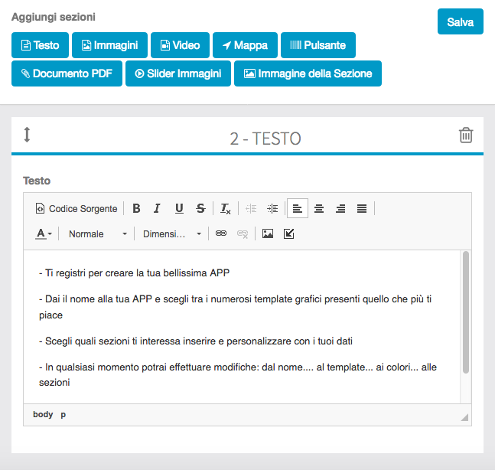
Task: Apply strikethrough formatting
Action: tap(200, 208)
